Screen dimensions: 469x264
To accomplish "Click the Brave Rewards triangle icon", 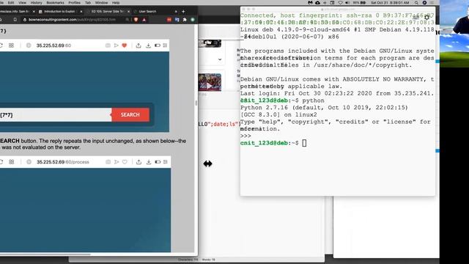I will [x=144, y=20].
